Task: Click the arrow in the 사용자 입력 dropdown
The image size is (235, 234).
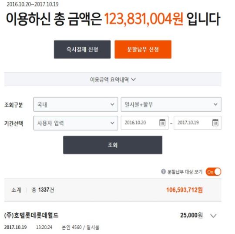Action: pos(112,123)
